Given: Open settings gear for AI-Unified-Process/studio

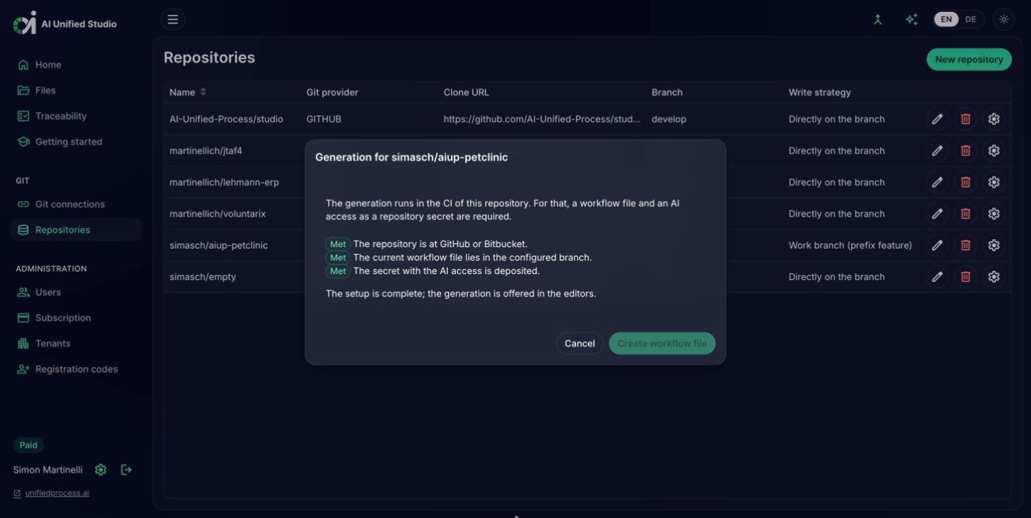Looking at the screenshot, I should (x=993, y=119).
